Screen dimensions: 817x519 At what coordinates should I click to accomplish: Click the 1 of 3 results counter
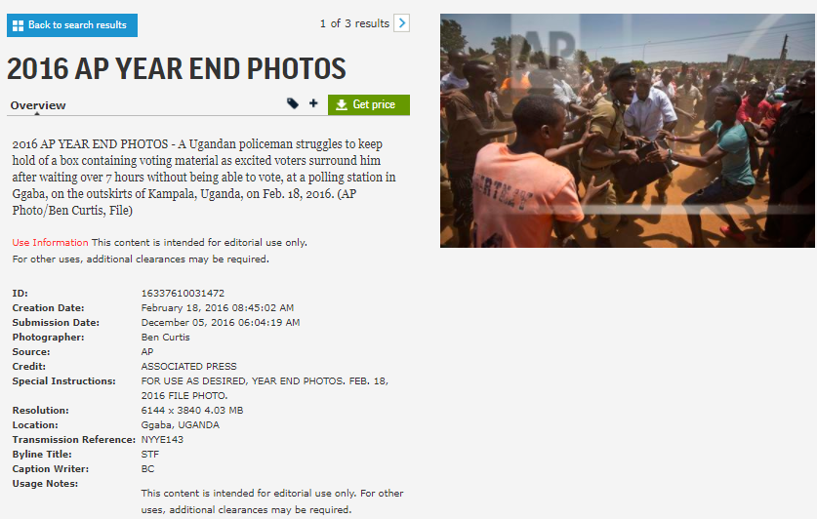tap(354, 23)
